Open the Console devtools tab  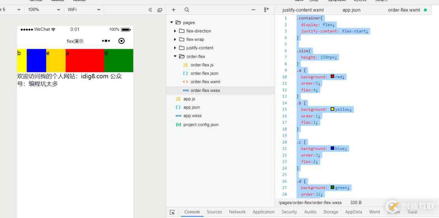(x=192, y=212)
